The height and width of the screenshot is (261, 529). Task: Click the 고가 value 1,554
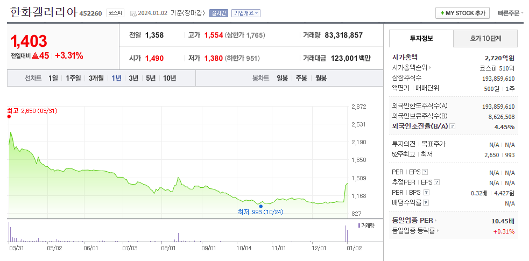(214, 35)
